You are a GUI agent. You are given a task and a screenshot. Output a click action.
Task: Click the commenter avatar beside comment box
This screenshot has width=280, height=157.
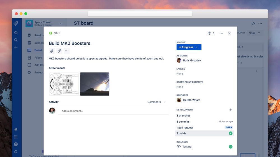coord(52,111)
